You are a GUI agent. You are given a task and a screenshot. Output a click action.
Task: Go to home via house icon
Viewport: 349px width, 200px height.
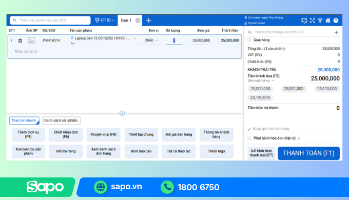pos(328,21)
